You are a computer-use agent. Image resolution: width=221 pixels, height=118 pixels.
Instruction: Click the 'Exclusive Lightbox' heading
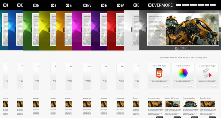189,98
